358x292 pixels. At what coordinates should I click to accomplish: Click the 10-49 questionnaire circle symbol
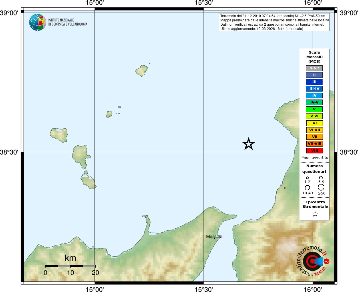coord(307,188)
